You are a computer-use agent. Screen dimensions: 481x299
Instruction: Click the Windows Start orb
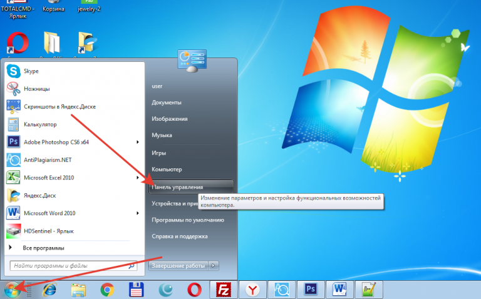pos(13,290)
